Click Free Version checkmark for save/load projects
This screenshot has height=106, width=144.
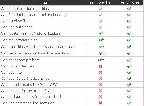100,60
